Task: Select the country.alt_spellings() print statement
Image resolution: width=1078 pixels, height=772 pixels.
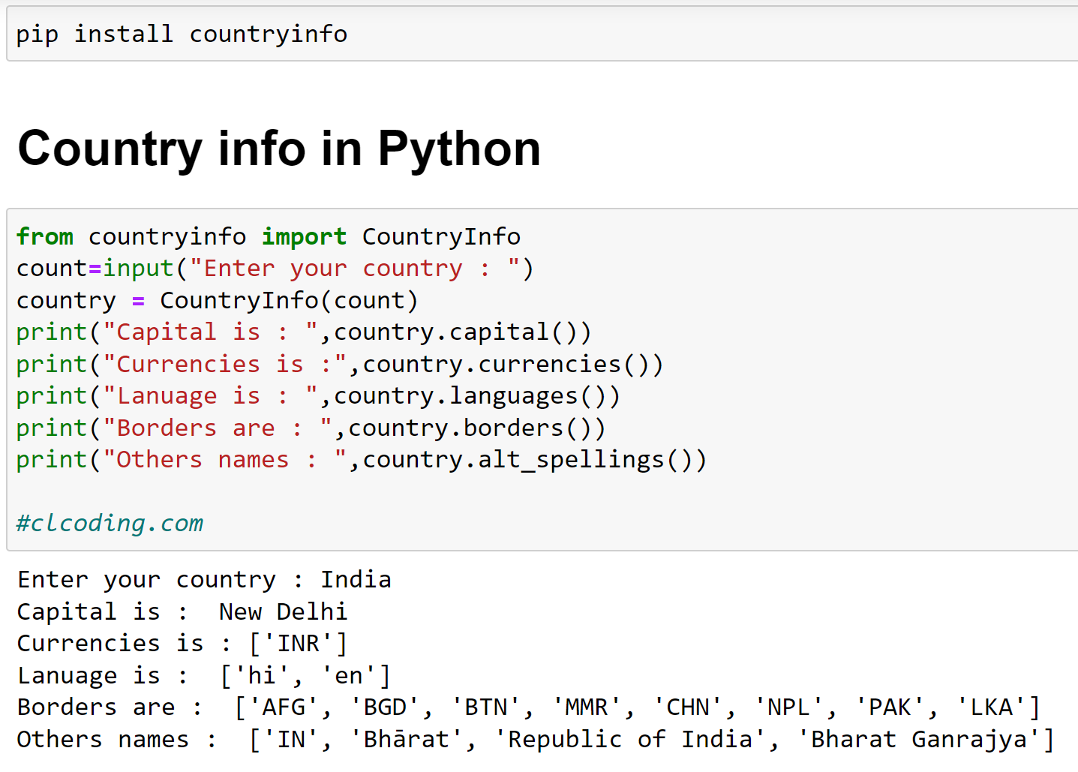Action: click(361, 458)
